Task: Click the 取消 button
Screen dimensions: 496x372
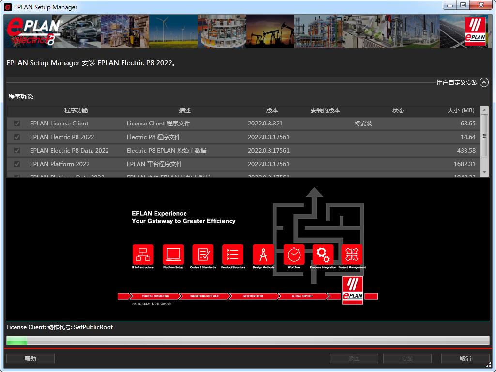Action: pyautogui.click(x=465, y=358)
